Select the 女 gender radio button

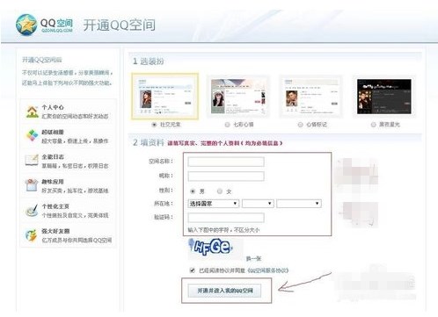[x=220, y=191]
